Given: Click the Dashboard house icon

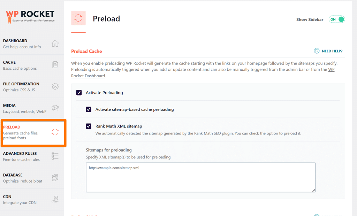Looking at the screenshot, I should (55, 44).
